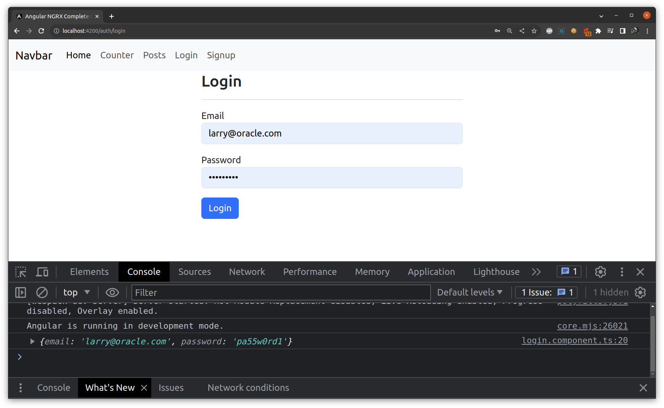The width and height of the screenshot is (664, 408).
Task: Click the Email input containing larry@oracle.com
Action: tap(332, 133)
